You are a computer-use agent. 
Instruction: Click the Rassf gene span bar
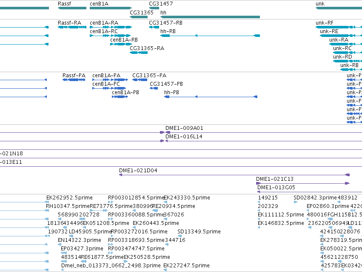72,8
